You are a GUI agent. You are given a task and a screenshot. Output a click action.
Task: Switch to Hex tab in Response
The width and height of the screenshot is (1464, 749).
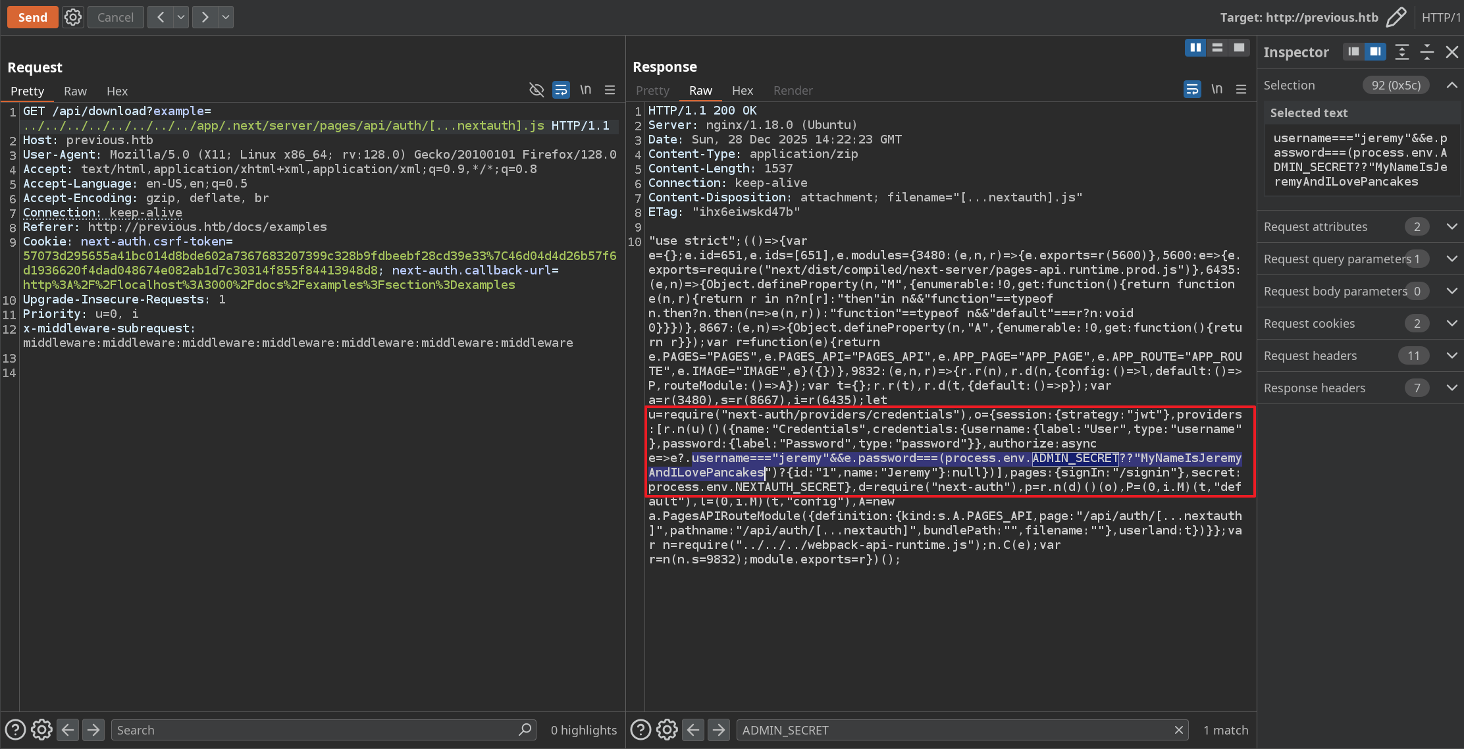pos(742,90)
